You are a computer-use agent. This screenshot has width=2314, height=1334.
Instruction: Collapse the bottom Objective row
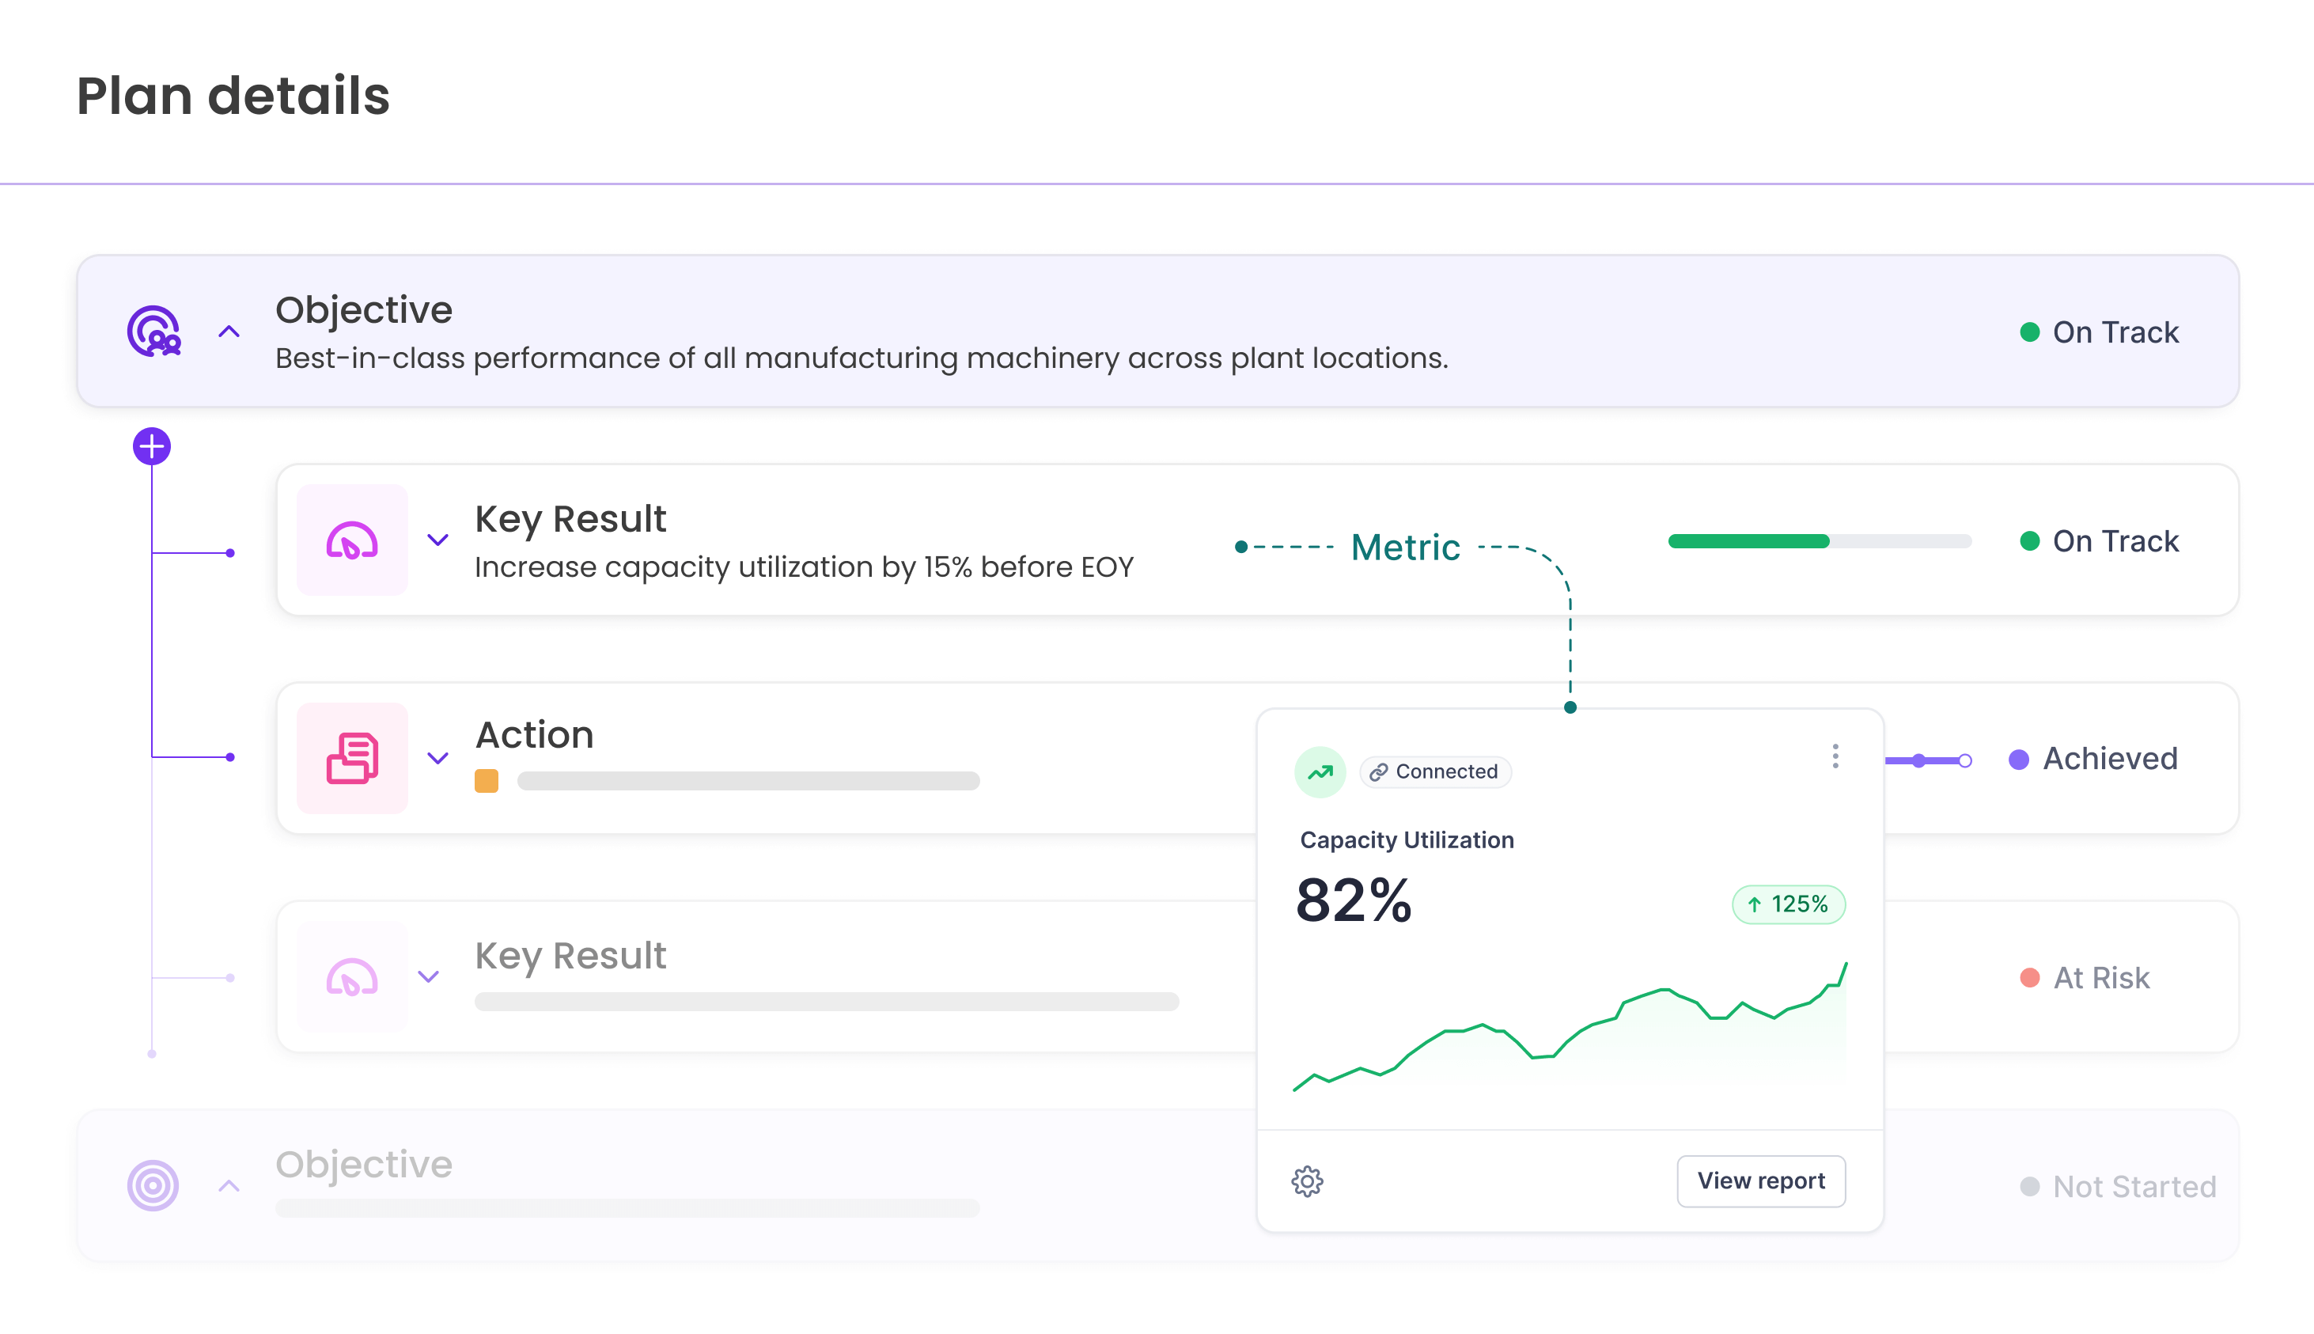227,1184
